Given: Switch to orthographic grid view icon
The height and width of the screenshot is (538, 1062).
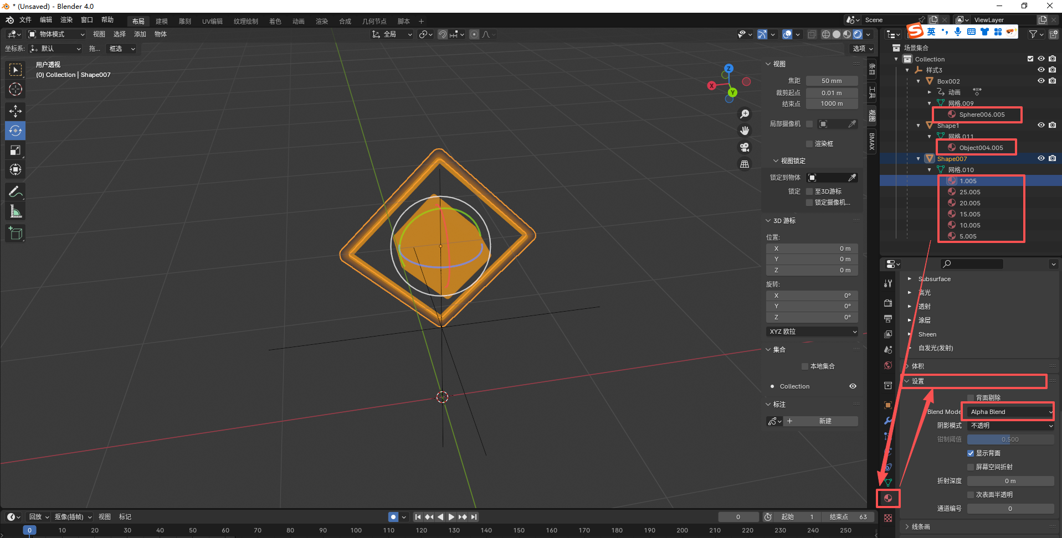Looking at the screenshot, I should tap(745, 164).
